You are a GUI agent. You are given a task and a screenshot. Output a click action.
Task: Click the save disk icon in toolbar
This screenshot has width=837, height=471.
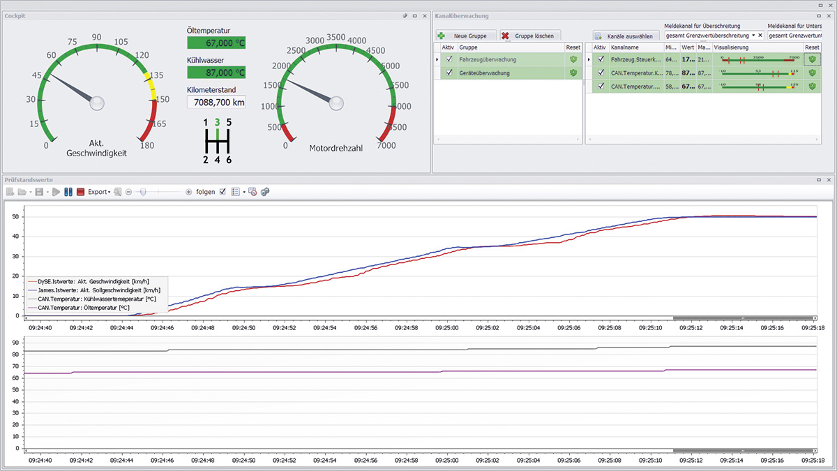point(38,192)
